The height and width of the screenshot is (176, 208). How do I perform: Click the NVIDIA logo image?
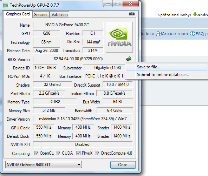(119, 37)
